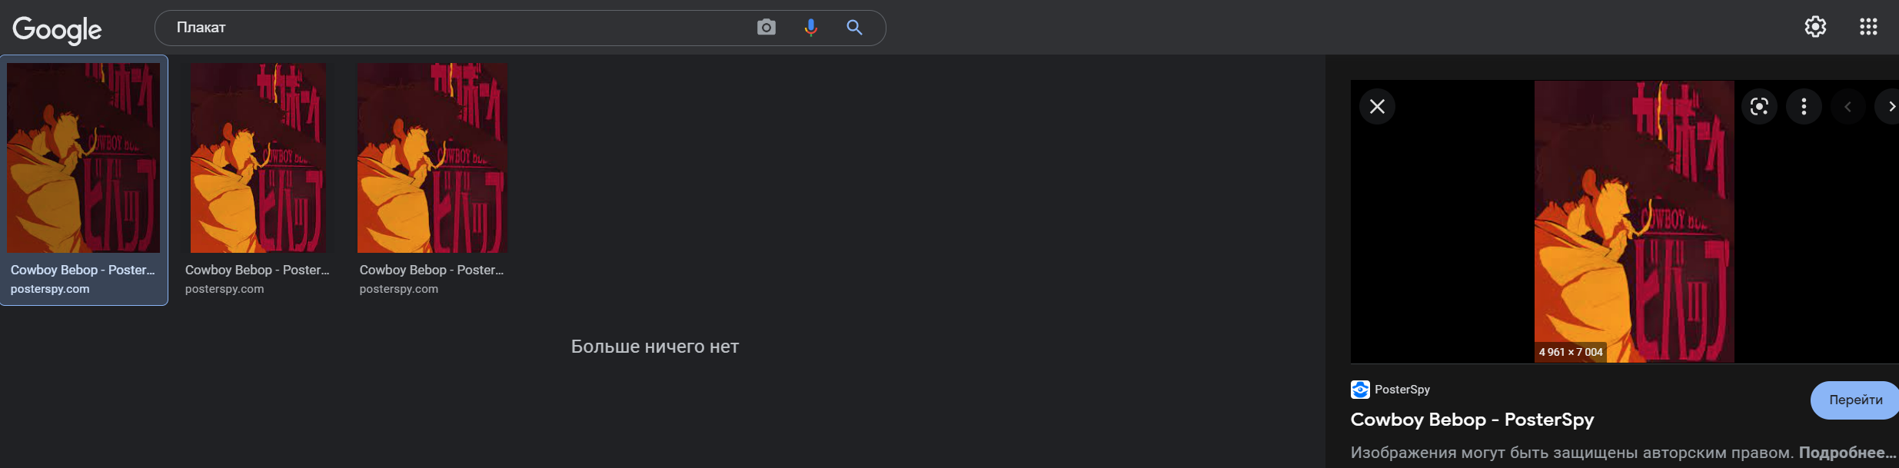Viewport: 1899px width, 468px height.
Task: Open search by image camera icon
Action: pos(766,28)
